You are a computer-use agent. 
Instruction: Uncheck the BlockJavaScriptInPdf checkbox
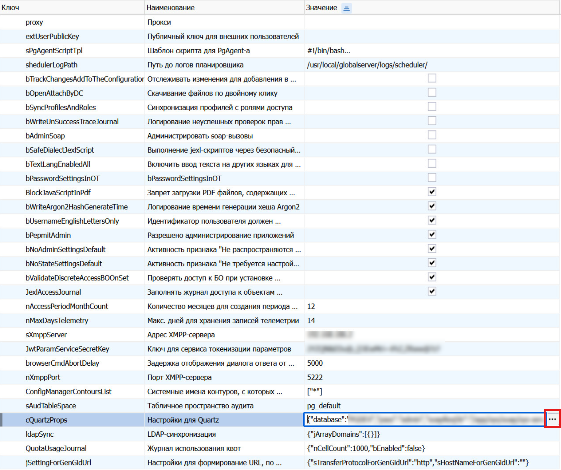coord(432,192)
